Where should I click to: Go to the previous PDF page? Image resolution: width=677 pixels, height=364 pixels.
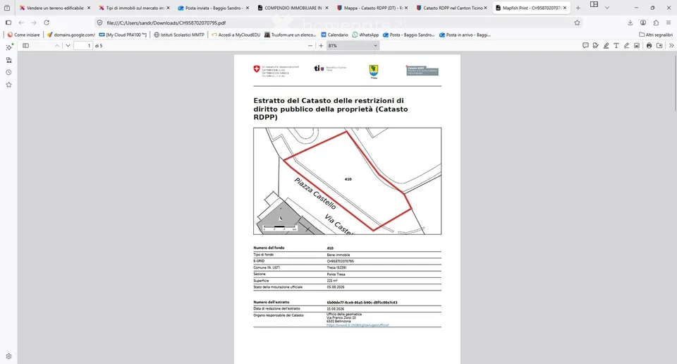click(57, 45)
